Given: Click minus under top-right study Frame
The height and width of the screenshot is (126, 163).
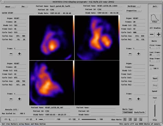Looking at the screenshot, I should pyautogui.click(x=130, y=54).
